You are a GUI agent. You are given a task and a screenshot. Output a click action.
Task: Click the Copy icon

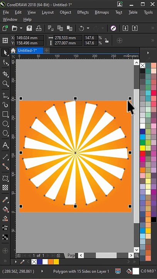[60, 28]
